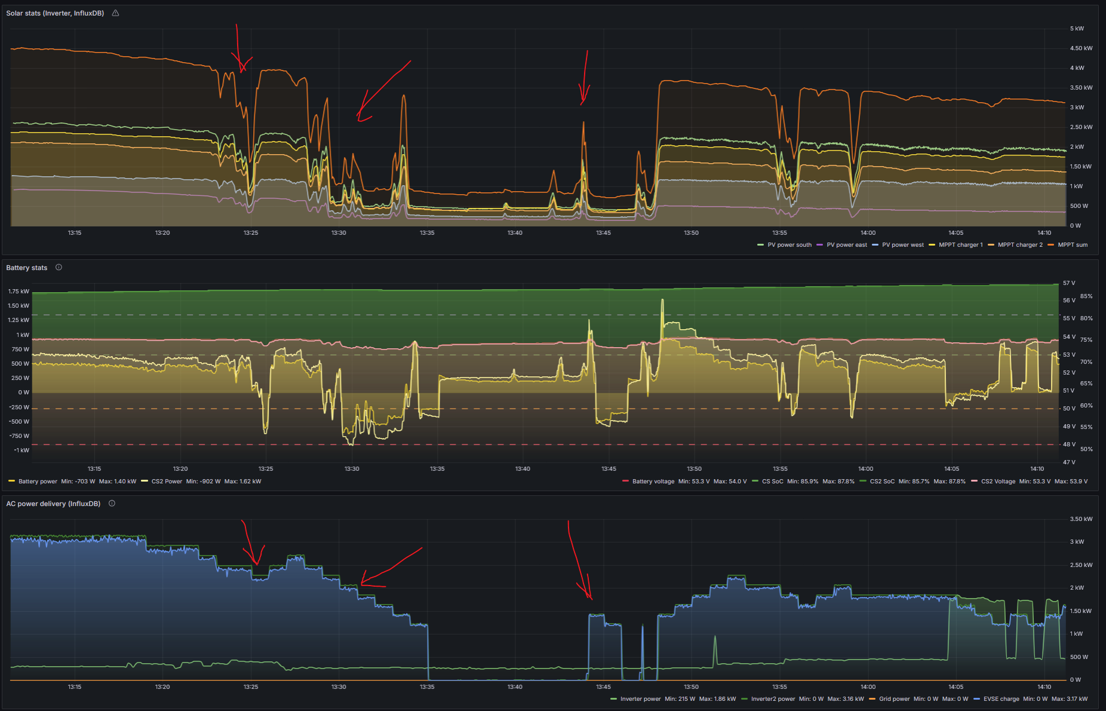Screen dimensions: 1106x711
Task: Open the Battery stats panel title menu
Action: coord(27,268)
